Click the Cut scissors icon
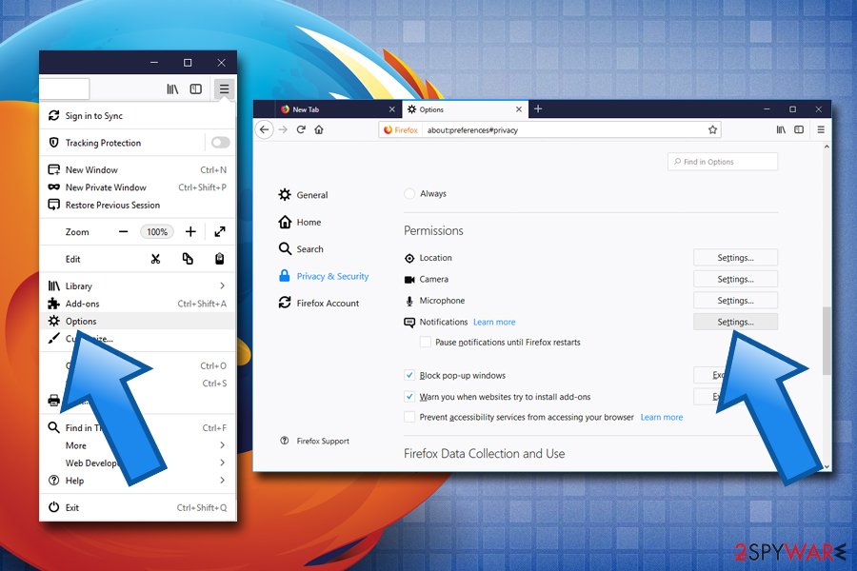 coord(156,259)
